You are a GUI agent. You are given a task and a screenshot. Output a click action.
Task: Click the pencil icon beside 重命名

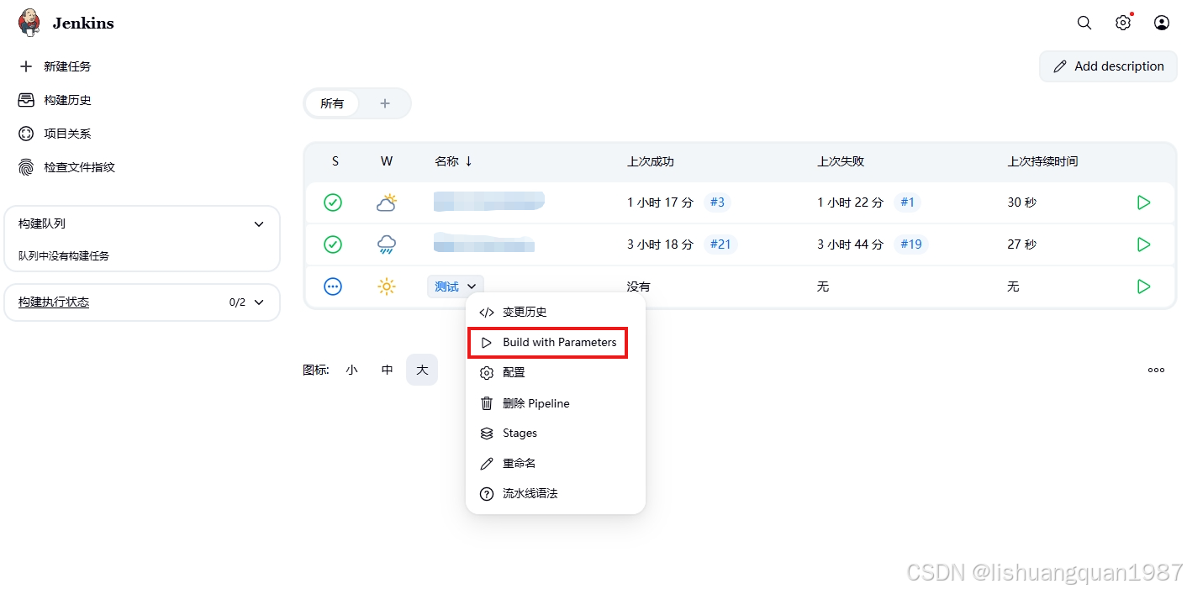tap(486, 464)
